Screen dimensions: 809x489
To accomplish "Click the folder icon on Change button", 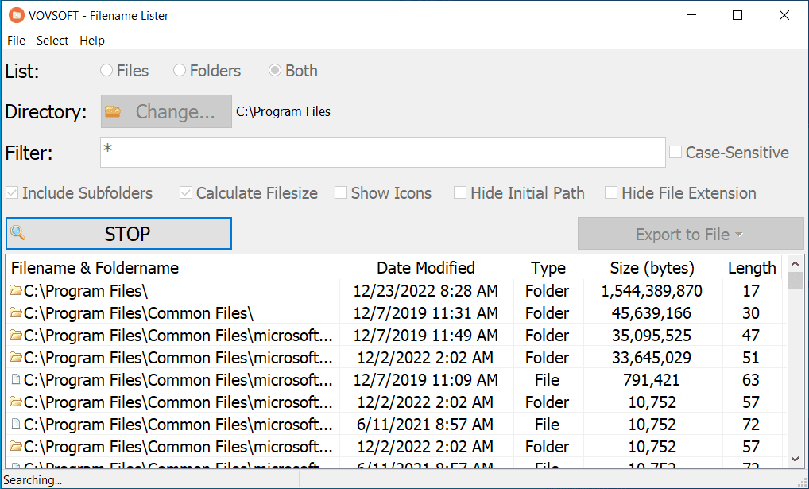I will point(114,112).
